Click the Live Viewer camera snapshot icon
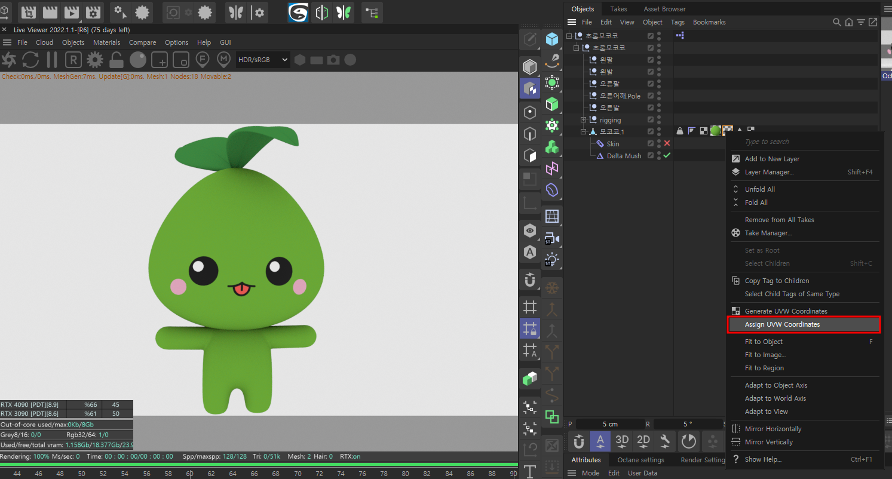 pos(333,60)
